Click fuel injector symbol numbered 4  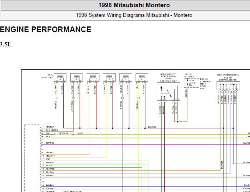click(76, 77)
